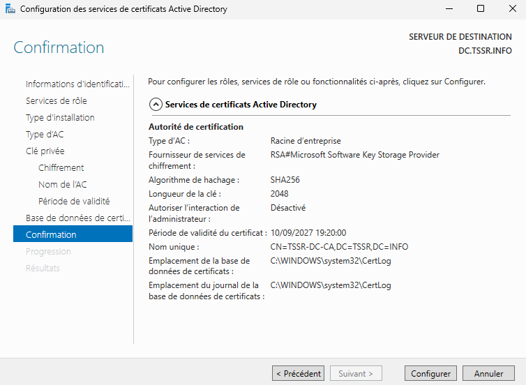The height and width of the screenshot is (385, 526).
Task: Cancel the wizard with the Annuler button
Action: (x=488, y=374)
